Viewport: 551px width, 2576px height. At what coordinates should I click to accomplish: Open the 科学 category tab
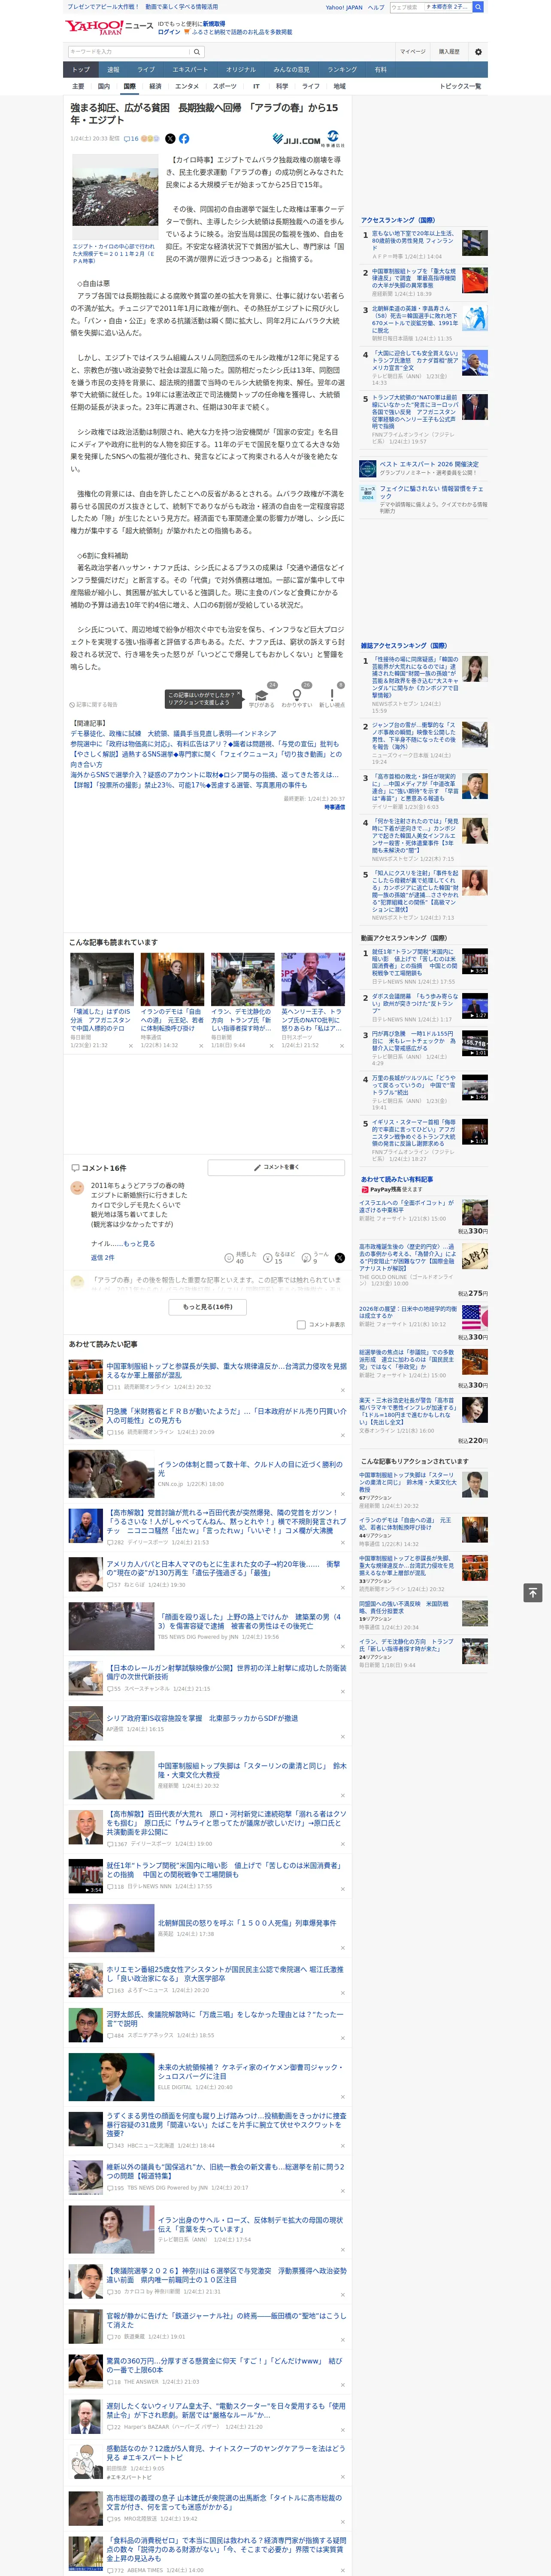(282, 86)
